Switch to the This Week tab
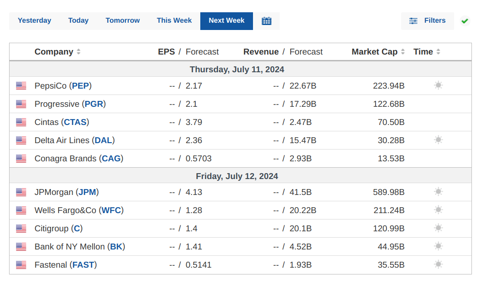This screenshot has width=481, height=284. click(x=174, y=20)
